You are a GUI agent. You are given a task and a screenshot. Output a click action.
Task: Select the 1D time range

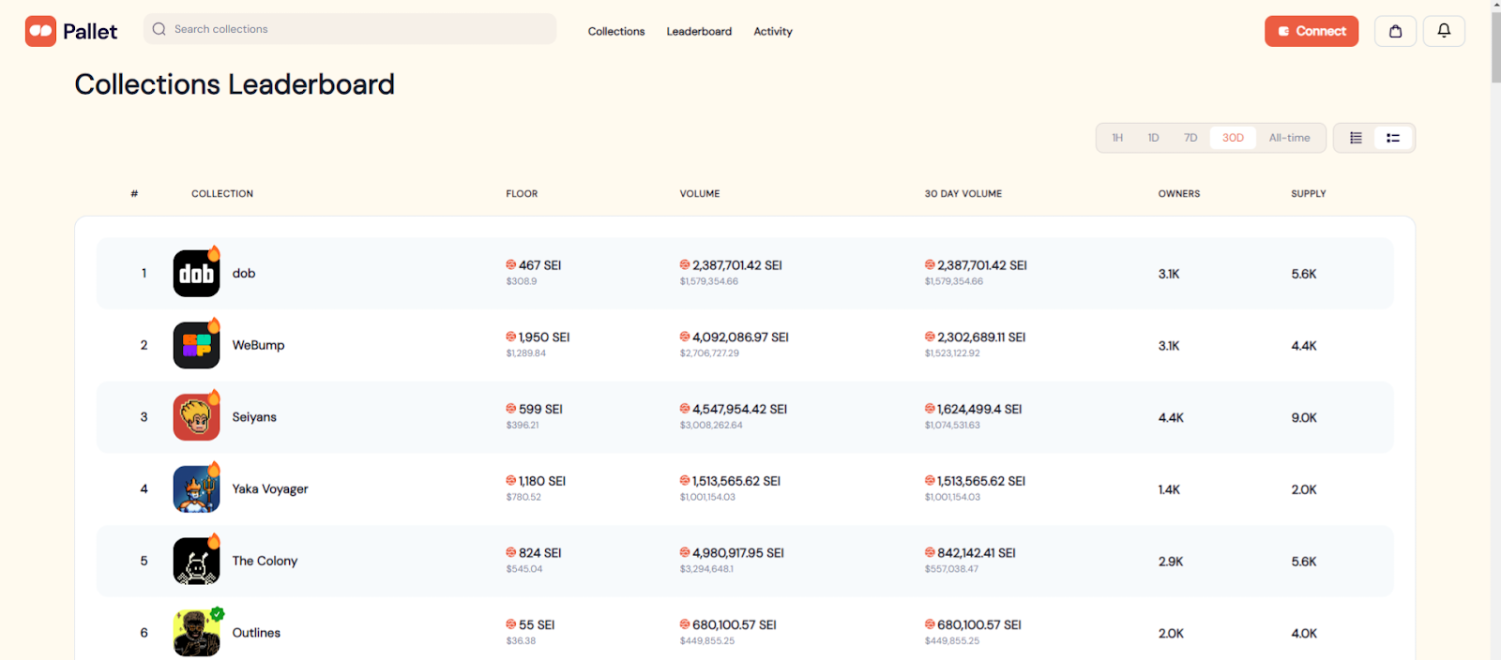[1154, 138]
